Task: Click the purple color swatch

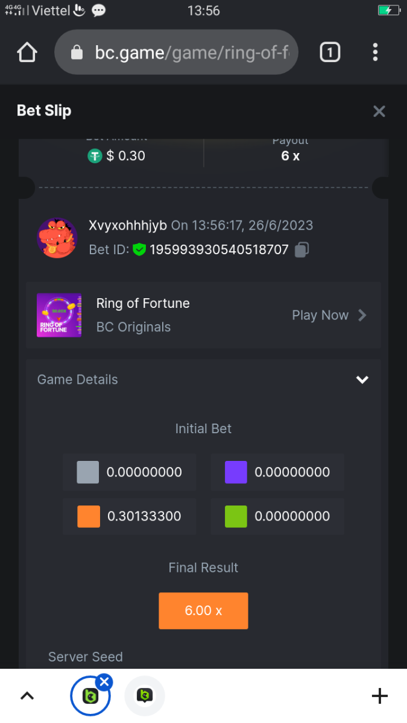Action: point(236,472)
